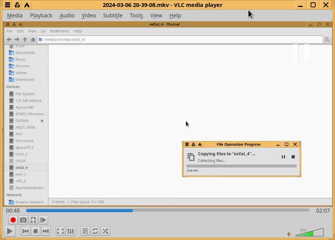
Task: Toggle the A-B loop button
Action: 33,220
